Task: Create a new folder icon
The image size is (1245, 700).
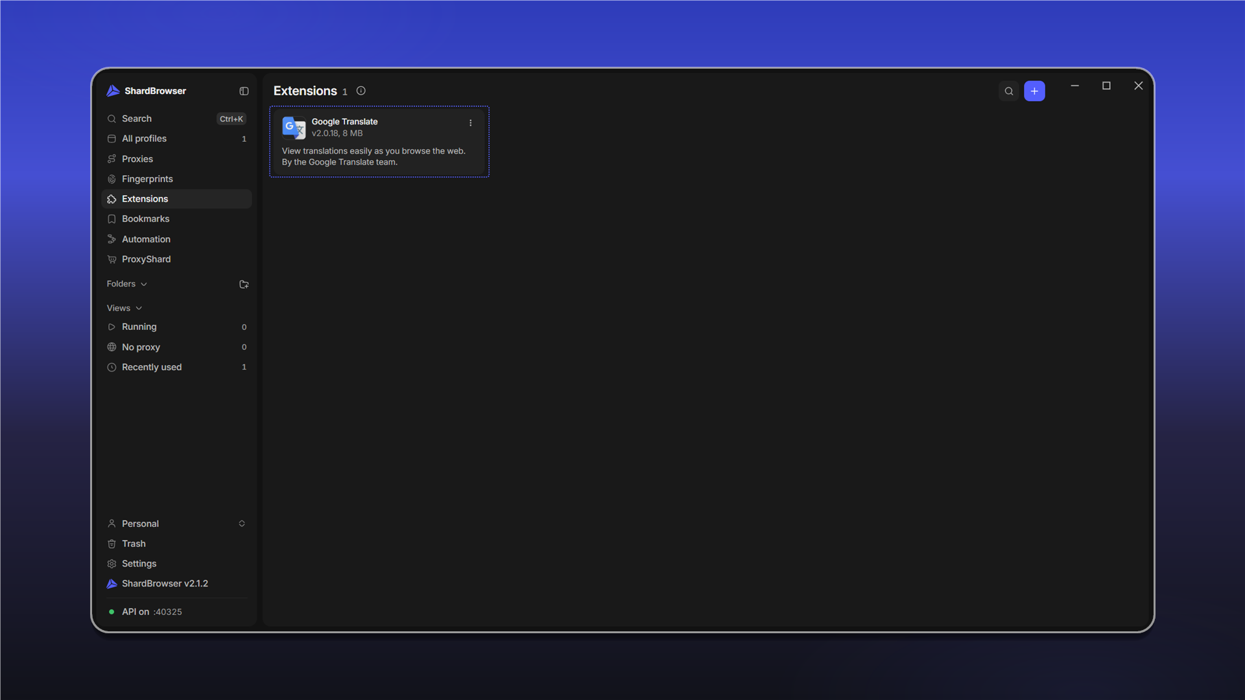Action: (244, 285)
